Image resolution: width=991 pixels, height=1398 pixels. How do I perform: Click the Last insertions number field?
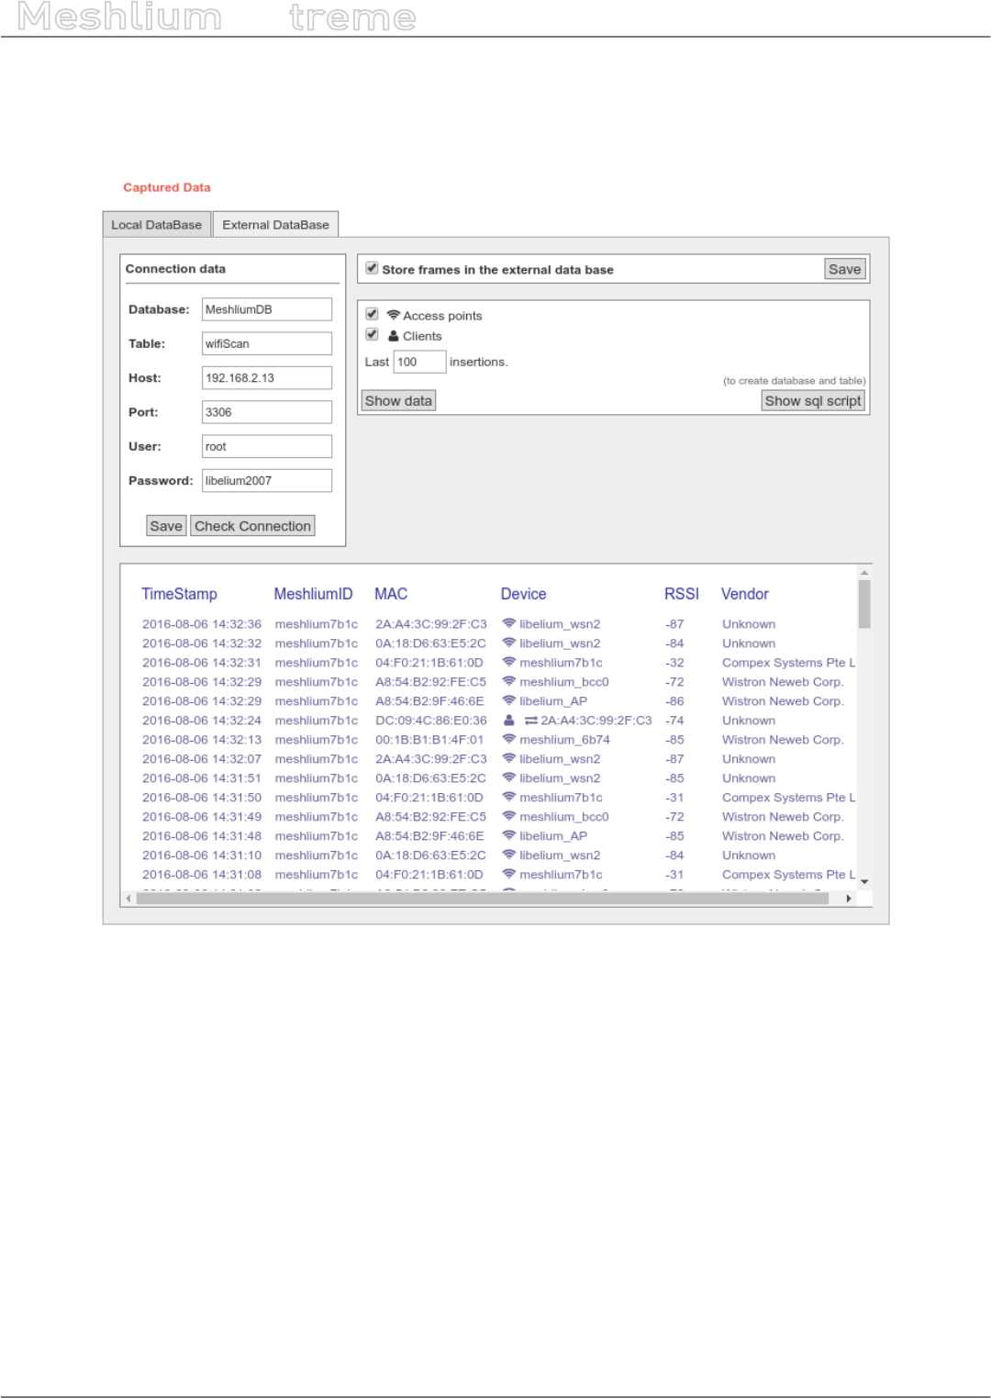(x=420, y=362)
